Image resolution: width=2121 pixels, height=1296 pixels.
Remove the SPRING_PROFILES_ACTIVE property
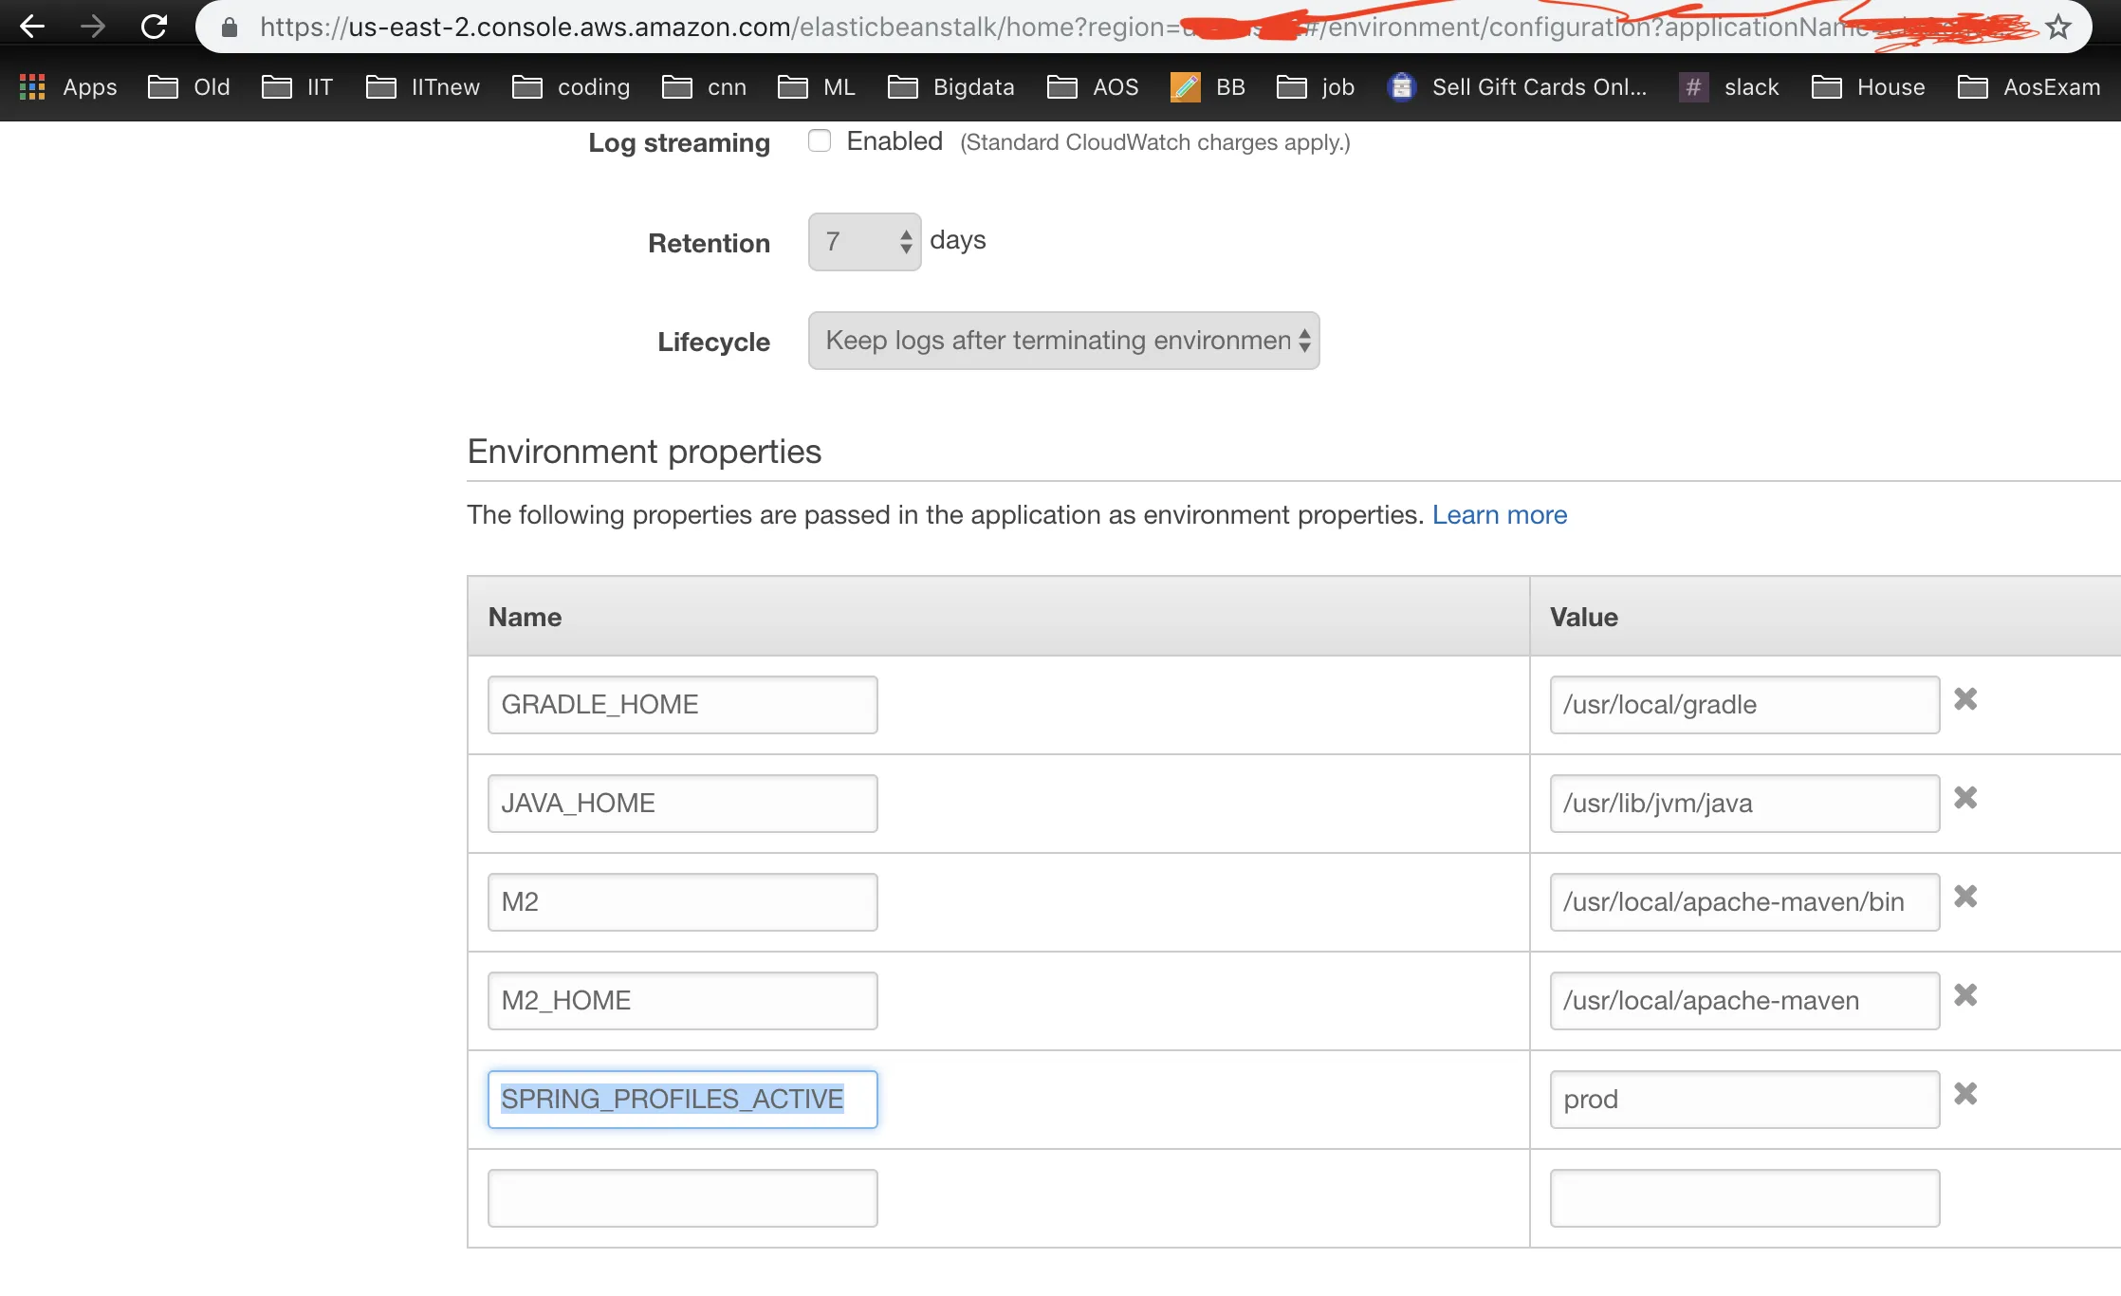1965,1094
